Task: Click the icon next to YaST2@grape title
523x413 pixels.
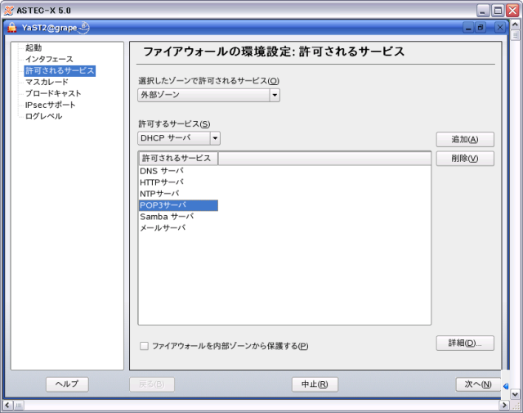Action: (x=83, y=27)
